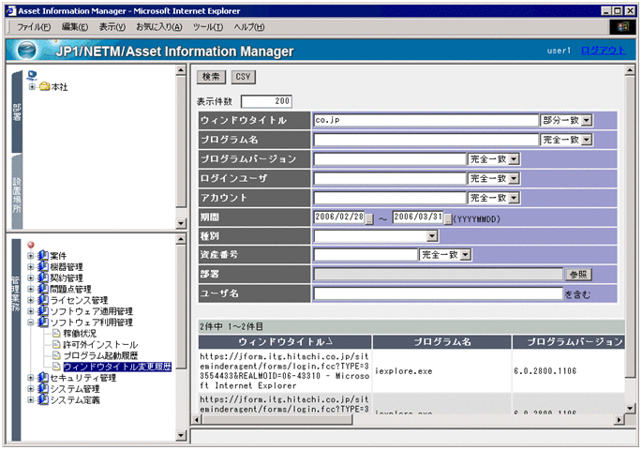Open the 表示(V) menu
Image resolution: width=642 pixels, height=450 pixels.
(112, 27)
